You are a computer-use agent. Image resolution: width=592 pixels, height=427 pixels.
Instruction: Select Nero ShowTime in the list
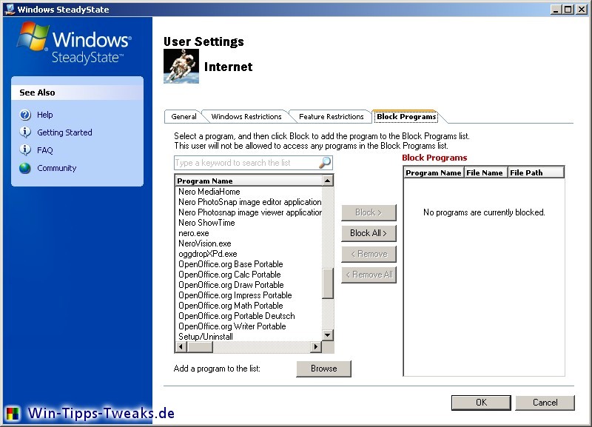tap(206, 223)
